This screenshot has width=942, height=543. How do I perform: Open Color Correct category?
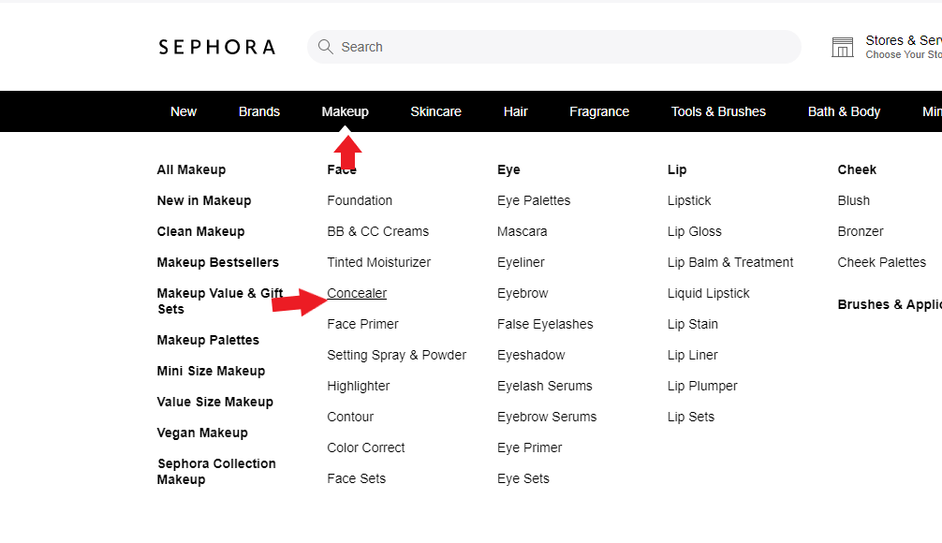(x=366, y=448)
